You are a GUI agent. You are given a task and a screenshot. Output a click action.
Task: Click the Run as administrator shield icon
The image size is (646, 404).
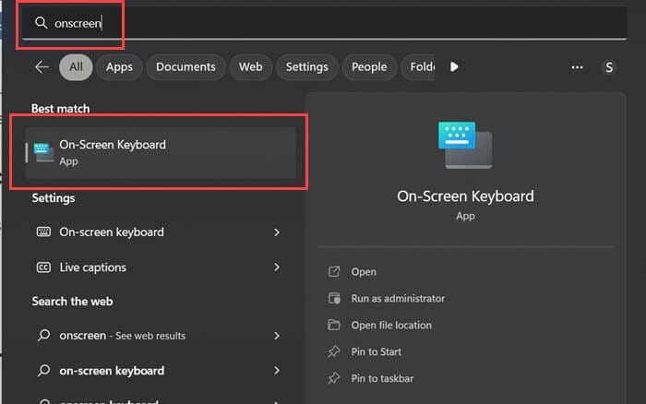click(334, 298)
